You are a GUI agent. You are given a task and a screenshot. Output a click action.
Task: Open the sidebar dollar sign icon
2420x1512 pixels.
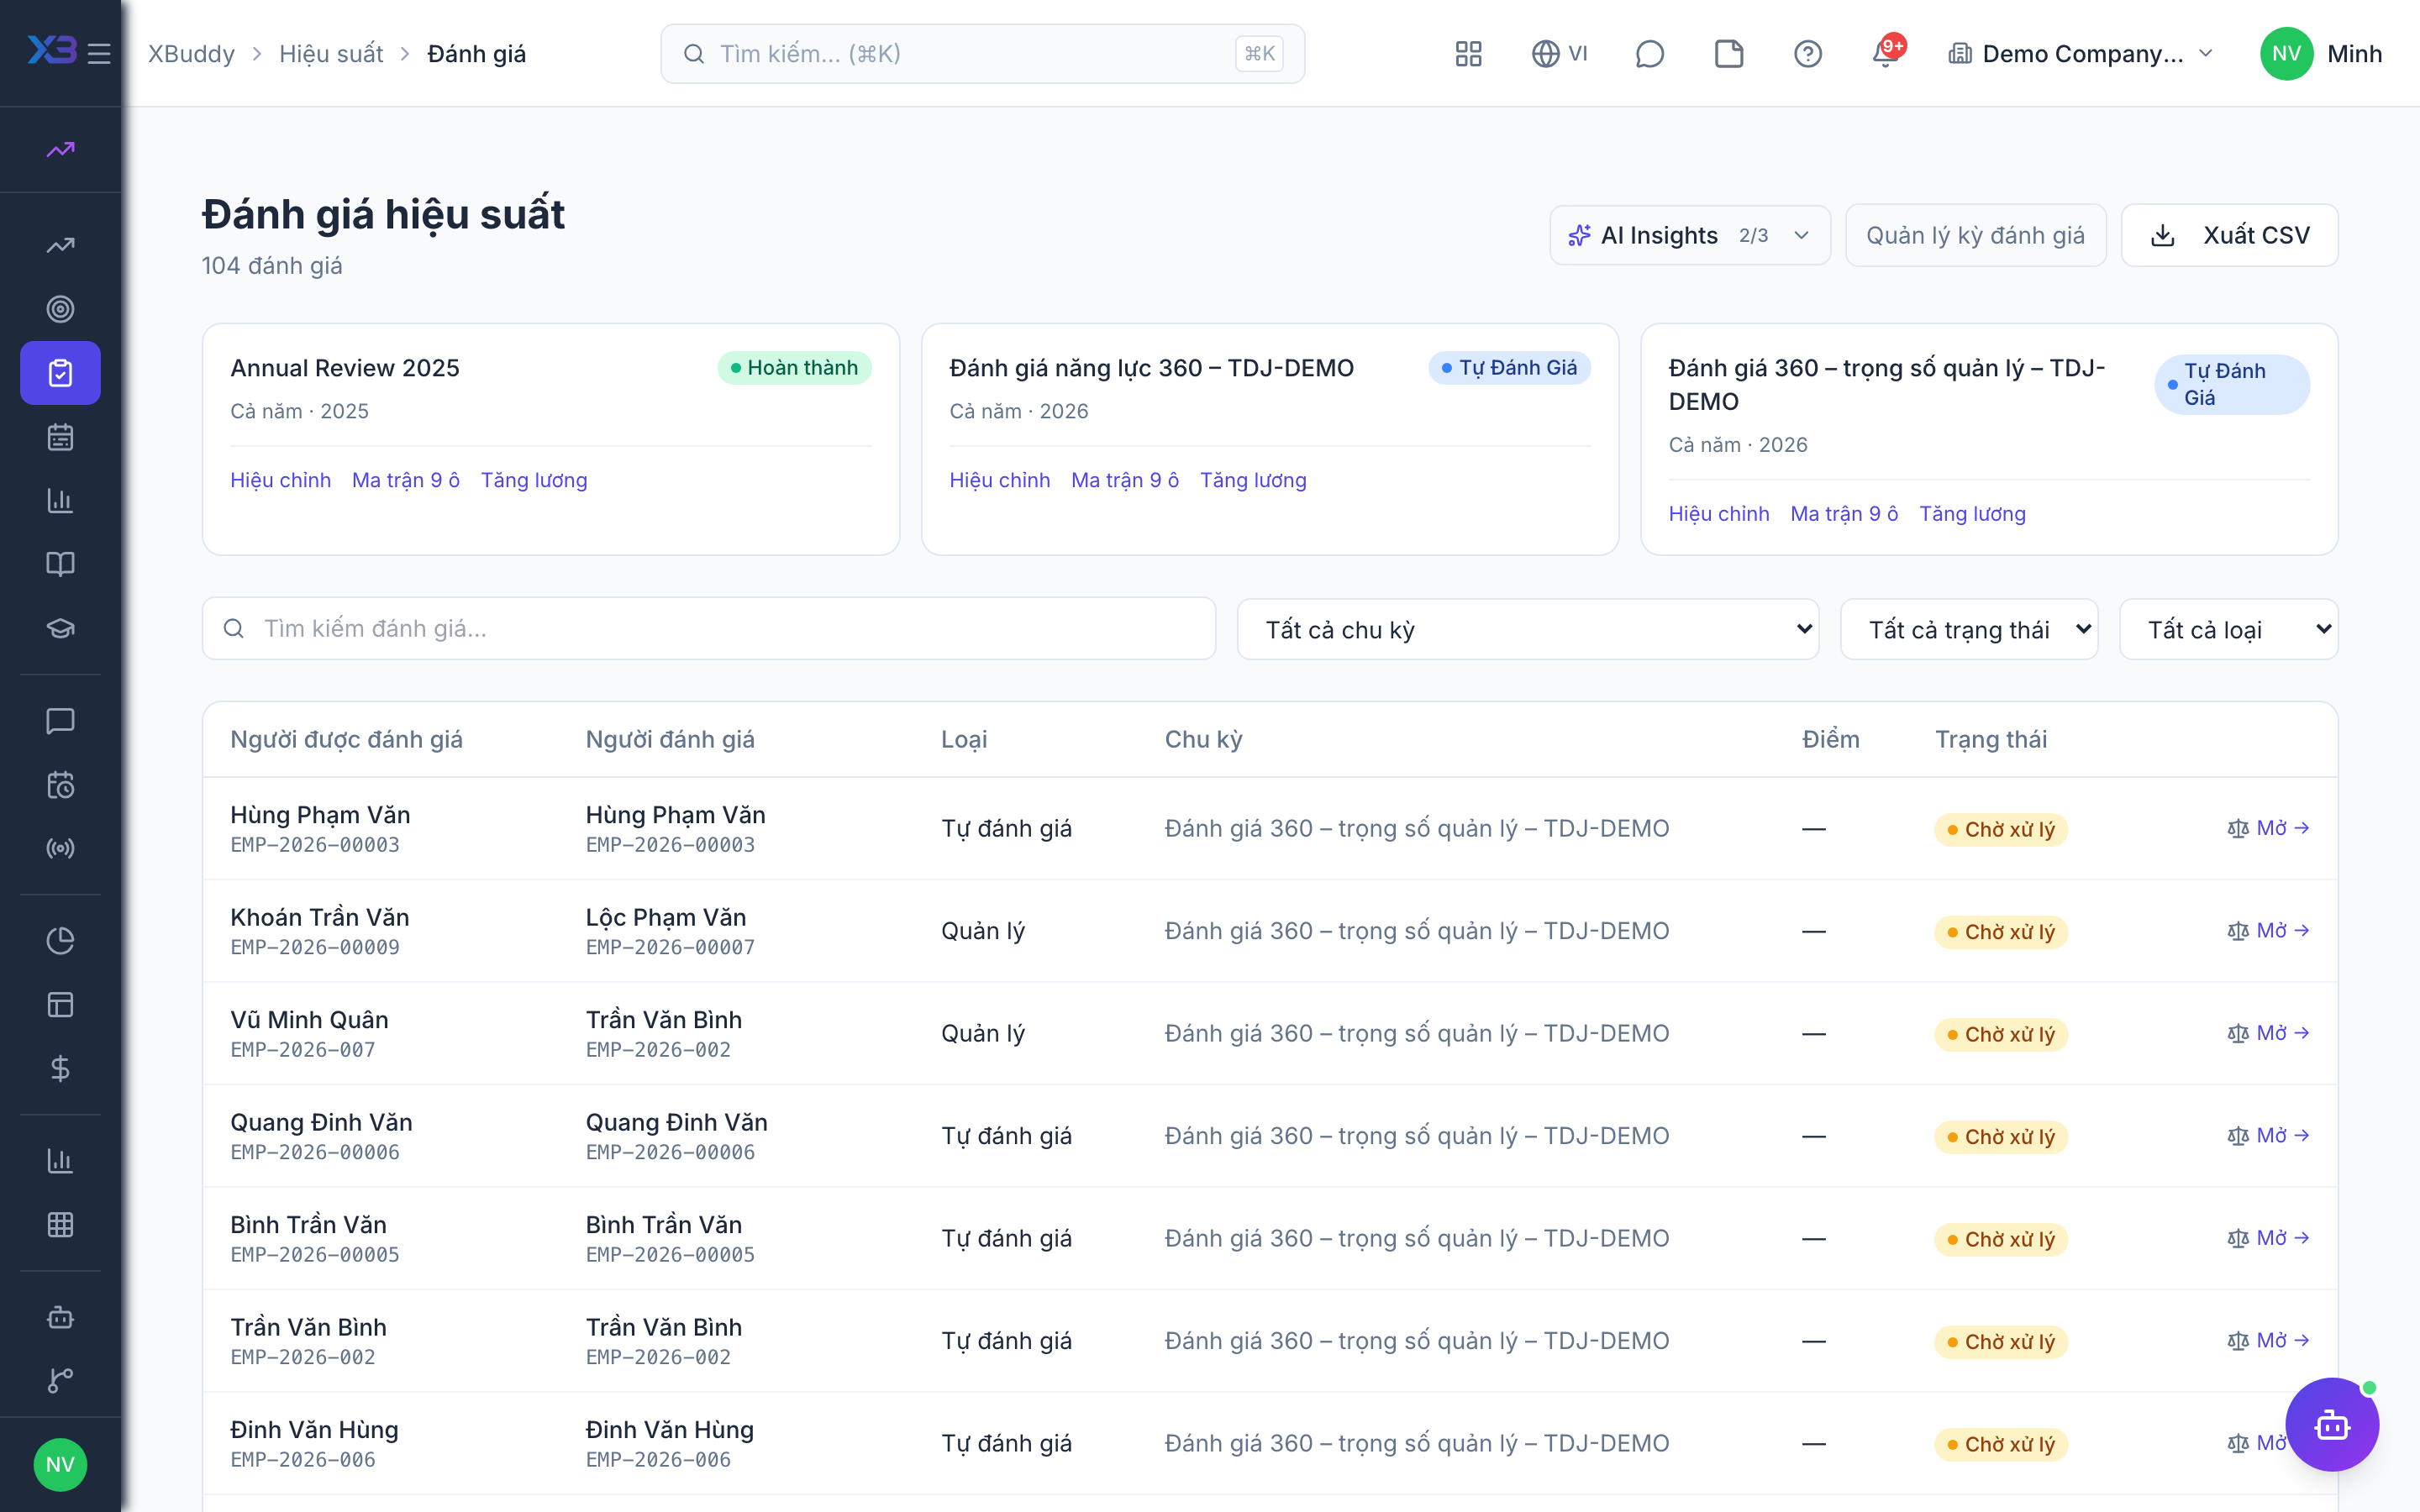tap(60, 1068)
